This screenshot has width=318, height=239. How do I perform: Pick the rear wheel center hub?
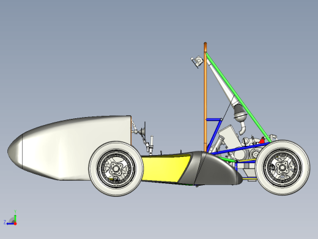point(283,168)
